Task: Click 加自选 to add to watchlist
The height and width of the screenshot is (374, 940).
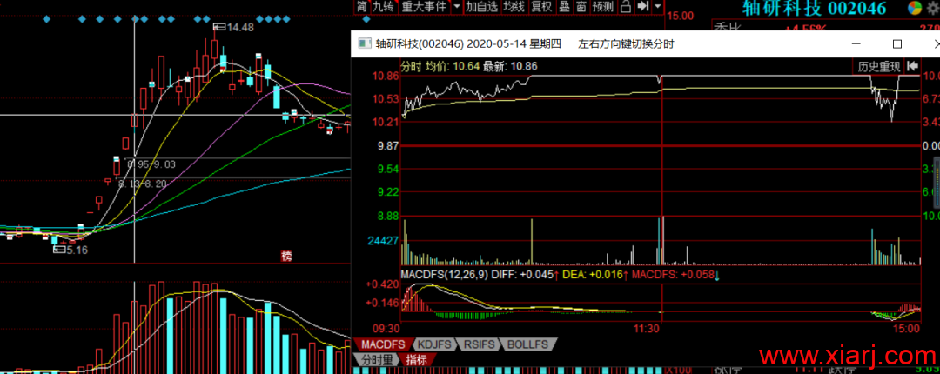Action: click(482, 7)
